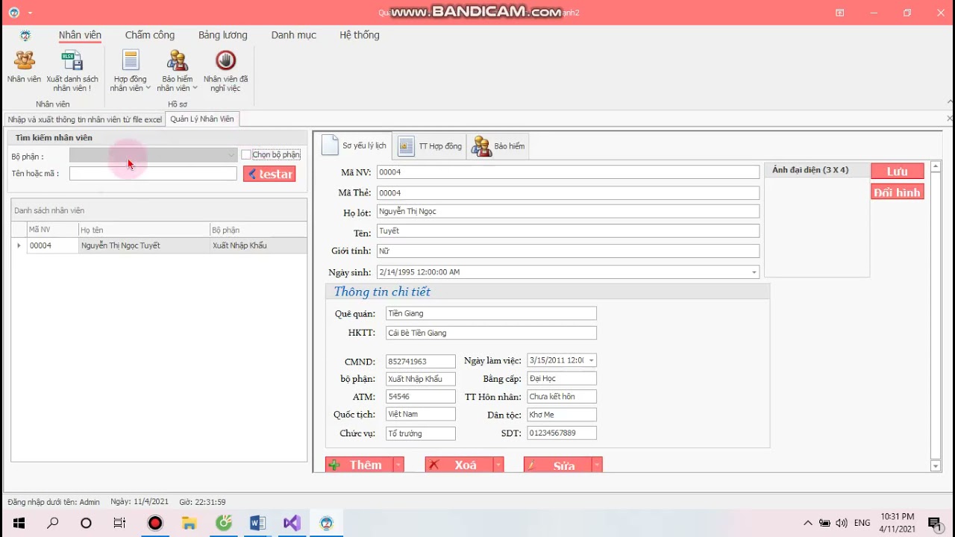Click the volume icon in system tray

[x=842, y=523]
